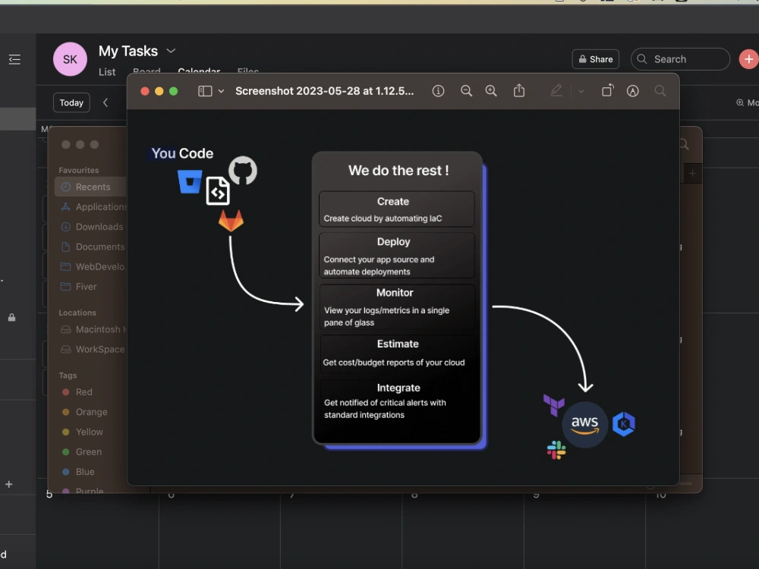Click the Preview window title text
The image size is (759, 569).
324,91
